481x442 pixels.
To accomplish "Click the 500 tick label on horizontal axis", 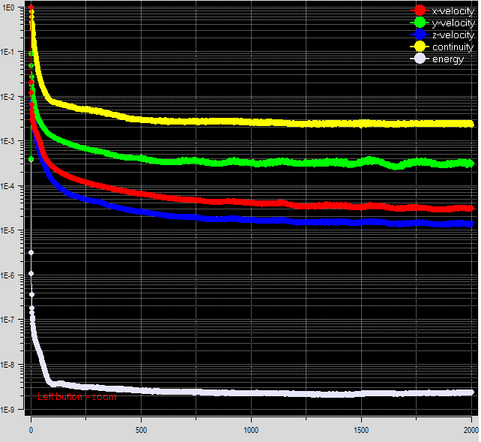I will pos(141,430).
